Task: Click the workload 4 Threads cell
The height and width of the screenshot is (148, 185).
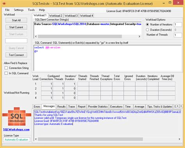Action: [59, 98]
